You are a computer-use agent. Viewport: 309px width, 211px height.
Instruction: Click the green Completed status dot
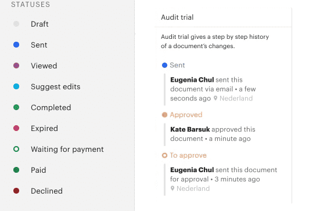(16, 107)
